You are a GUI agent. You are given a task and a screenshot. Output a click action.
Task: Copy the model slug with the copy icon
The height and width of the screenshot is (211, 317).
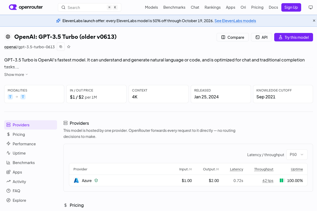click(x=61, y=47)
